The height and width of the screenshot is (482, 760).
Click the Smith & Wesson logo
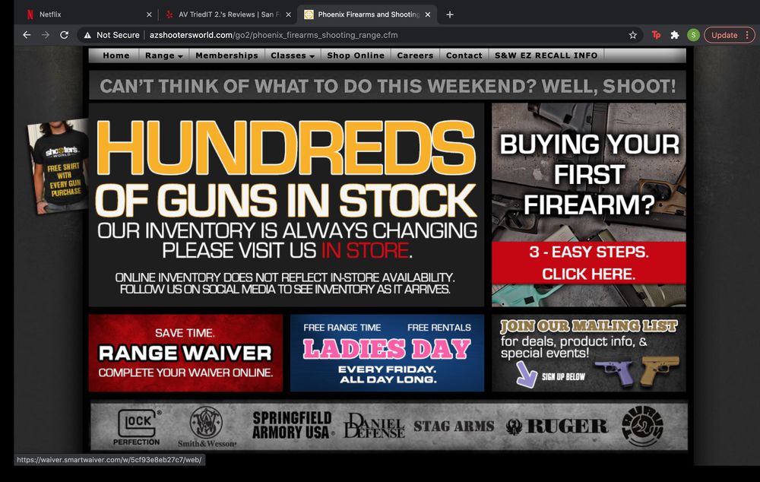point(207,427)
